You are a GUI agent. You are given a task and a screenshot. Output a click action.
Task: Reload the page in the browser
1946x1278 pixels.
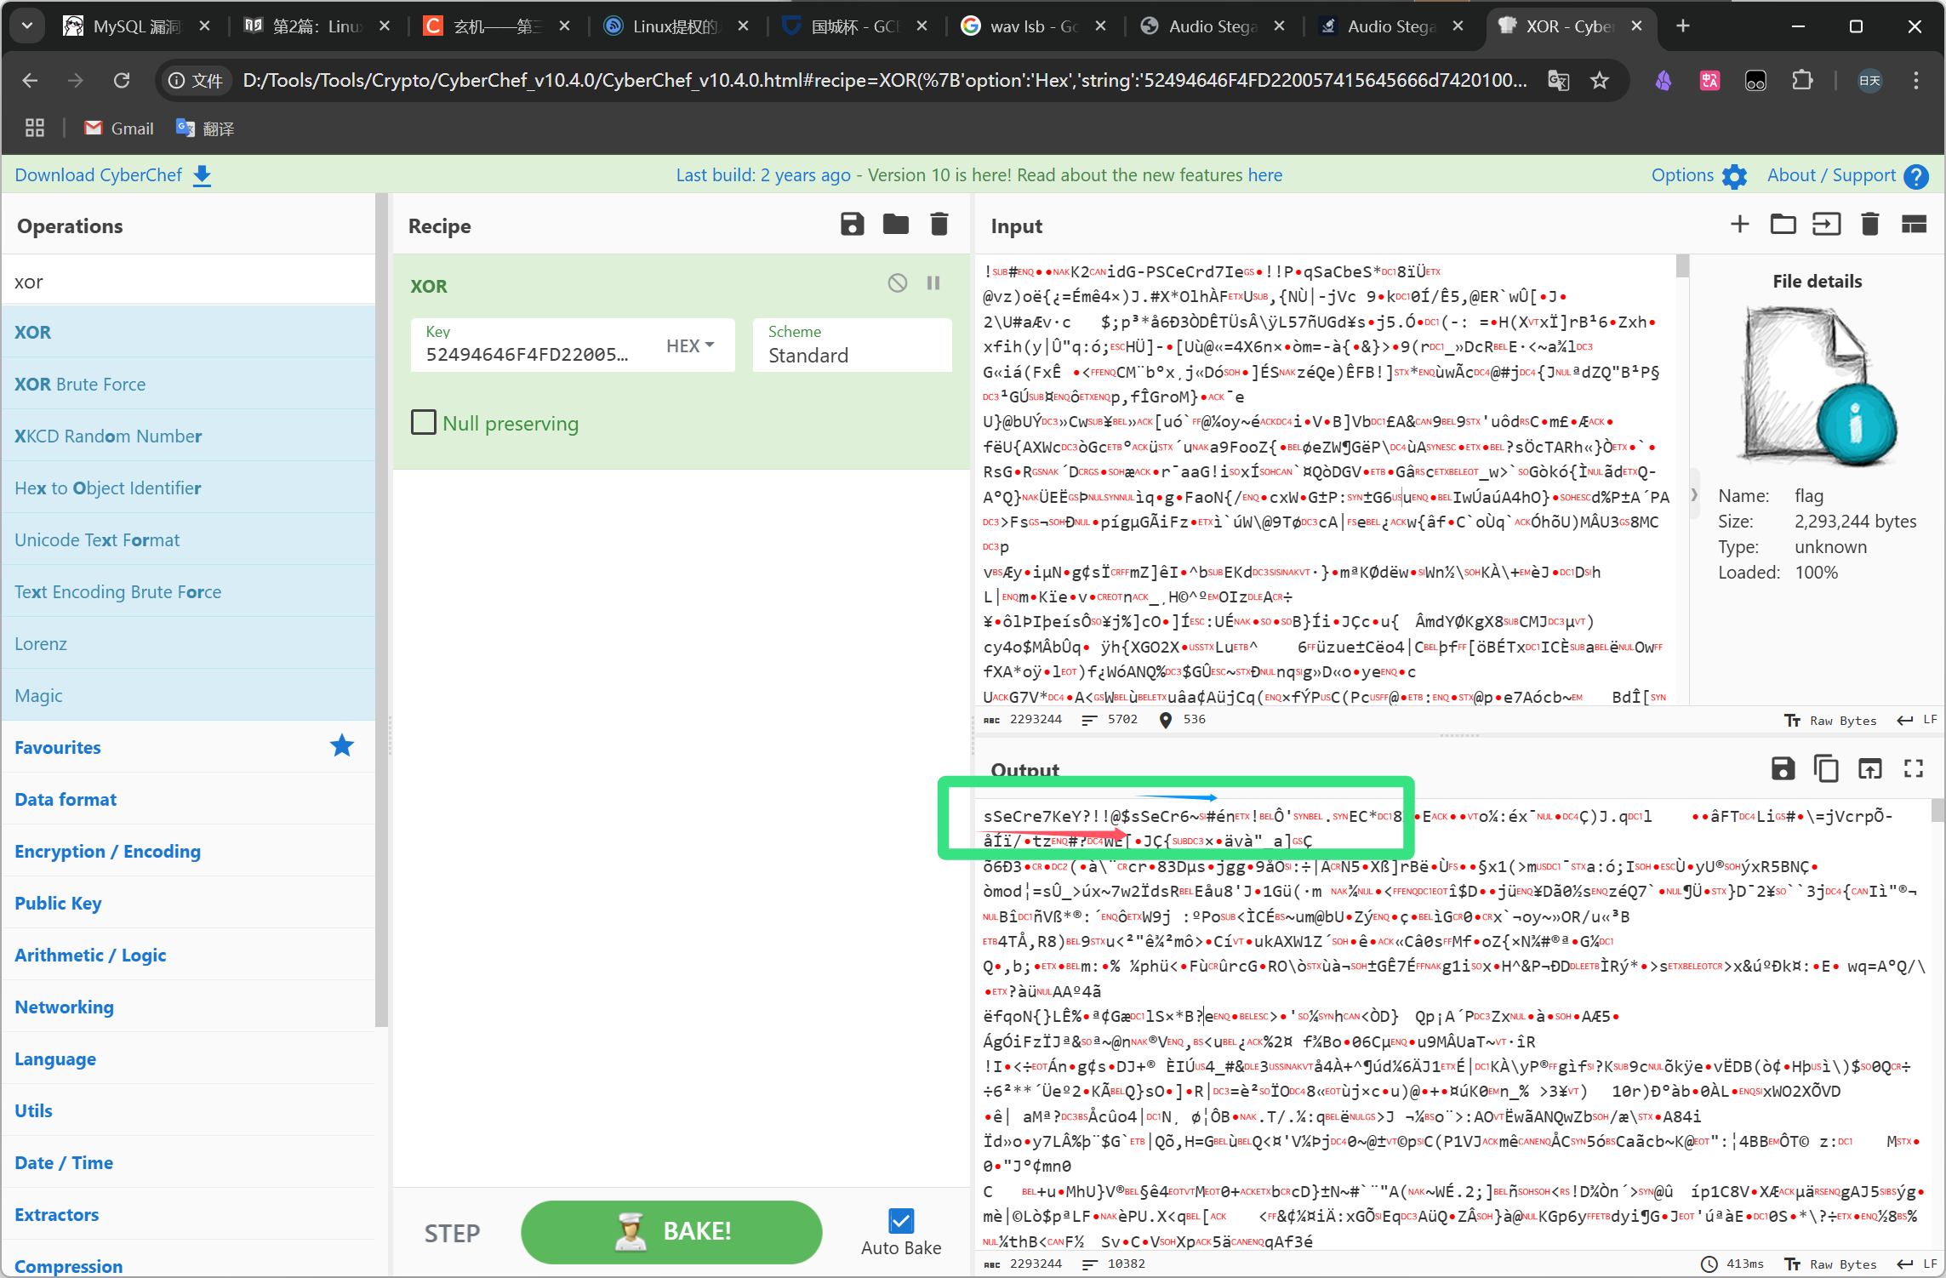click(x=122, y=81)
